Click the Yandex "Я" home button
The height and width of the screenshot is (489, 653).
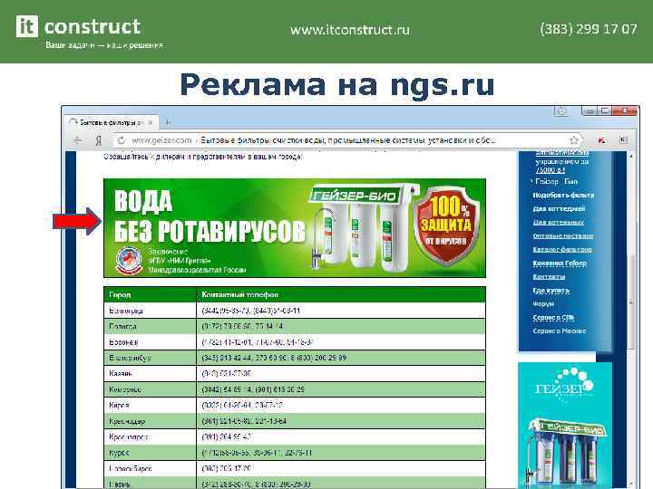(98, 140)
